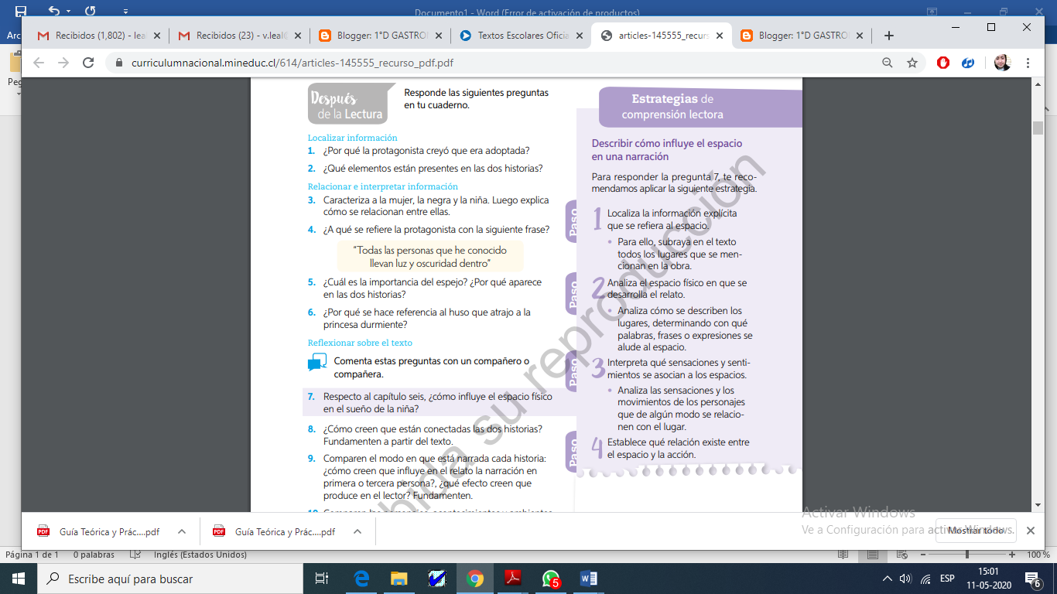
Task: Switch to Blogger tab left of Textos Escolares
Action: (x=378, y=36)
